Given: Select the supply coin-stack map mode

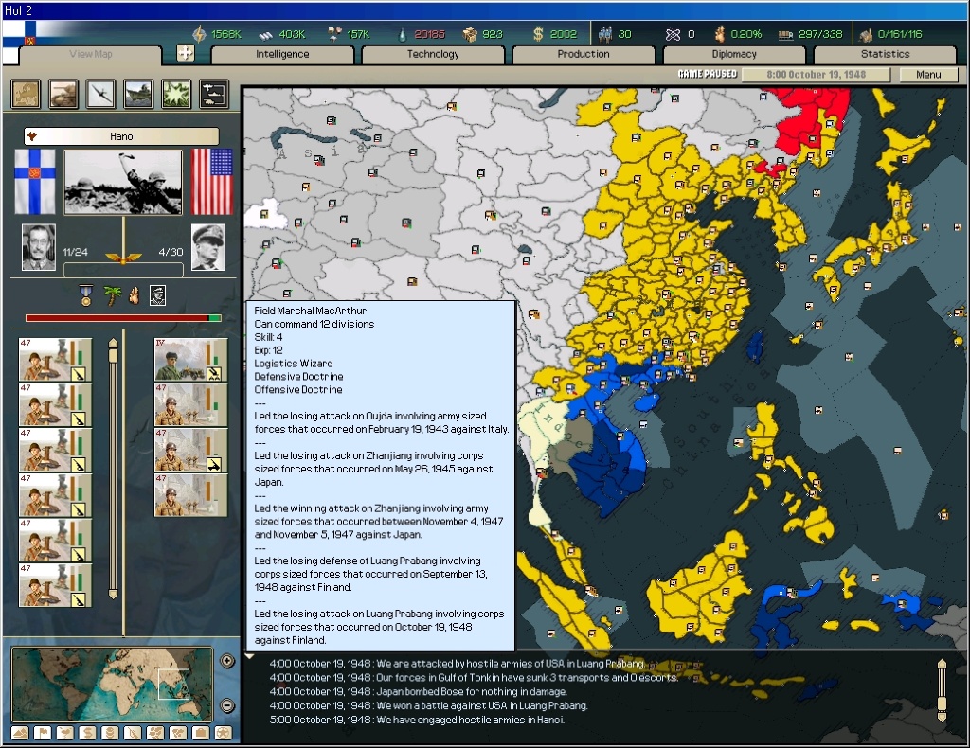Looking at the screenshot, I should (110, 733).
